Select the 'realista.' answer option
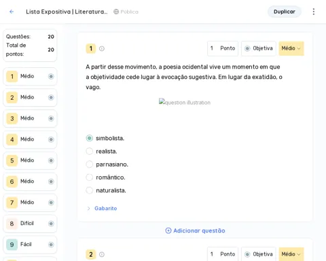The width and height of the screenshot is (326, 261). [x=90, y=151]
